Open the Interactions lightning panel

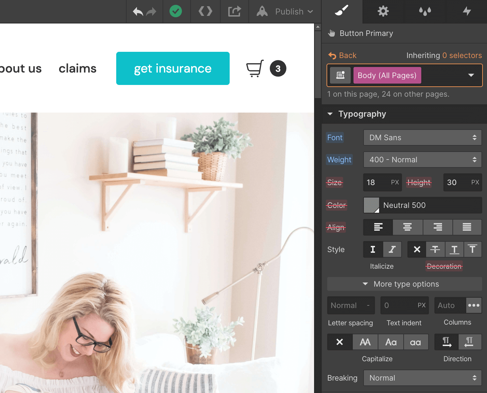click(467, 11)
